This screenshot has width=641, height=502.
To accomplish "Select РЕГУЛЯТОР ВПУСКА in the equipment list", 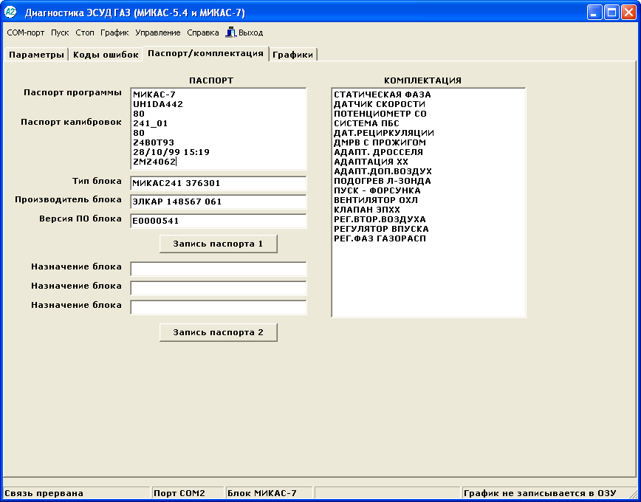I will click(381, 229).
